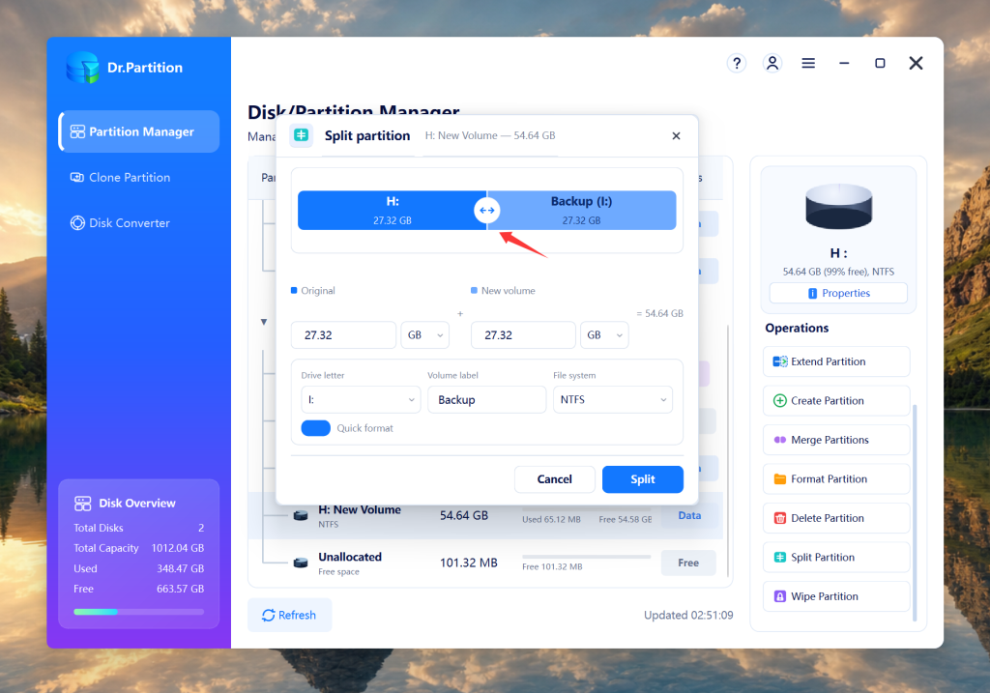Click the Original size input field

(343, 335)
